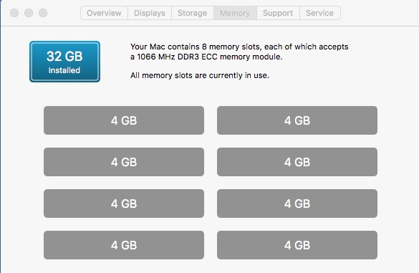Select the top-left 4 GB memory slot
The height and width of the screenshot is (273, 419).
point(124,120)
